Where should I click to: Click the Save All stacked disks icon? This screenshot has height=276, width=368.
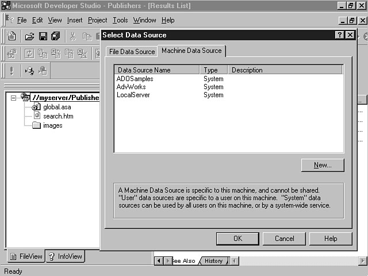[x=56, y=36]
